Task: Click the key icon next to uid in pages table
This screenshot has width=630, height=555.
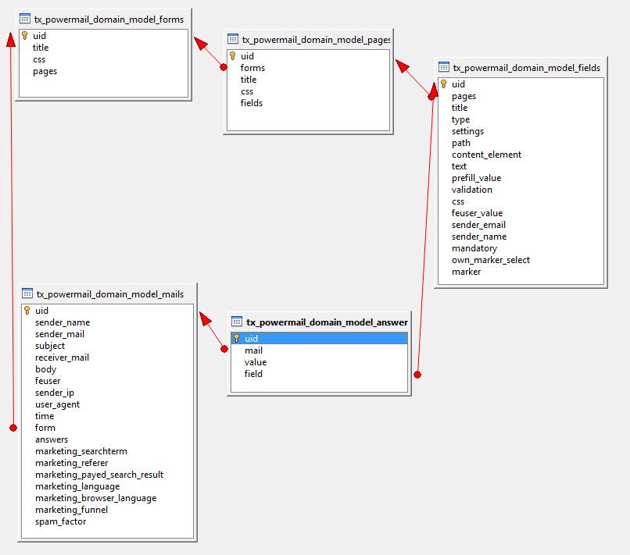Action: [232, 56]
